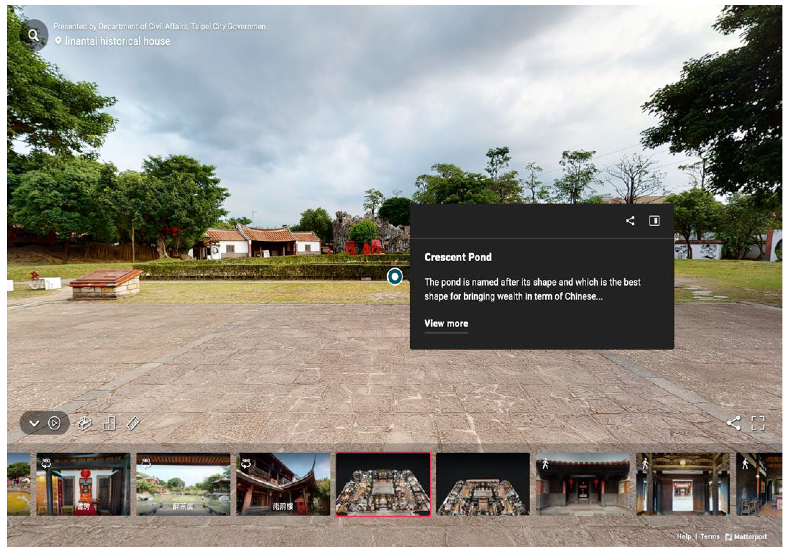Screen dimensions: 790x554
Task: Enter fullscreen mode
Action: pos(758,423)
